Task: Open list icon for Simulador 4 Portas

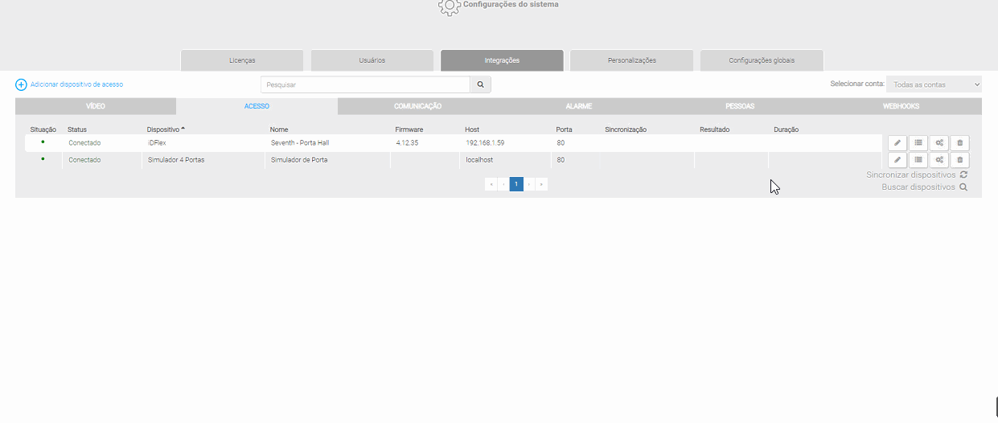Action: [918, 160]
